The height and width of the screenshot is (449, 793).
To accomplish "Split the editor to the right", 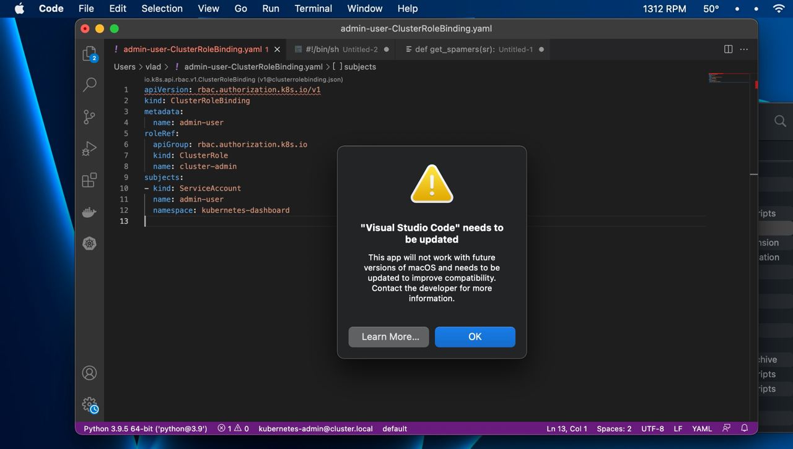I will pyautogui.click(x=729, y=49).
